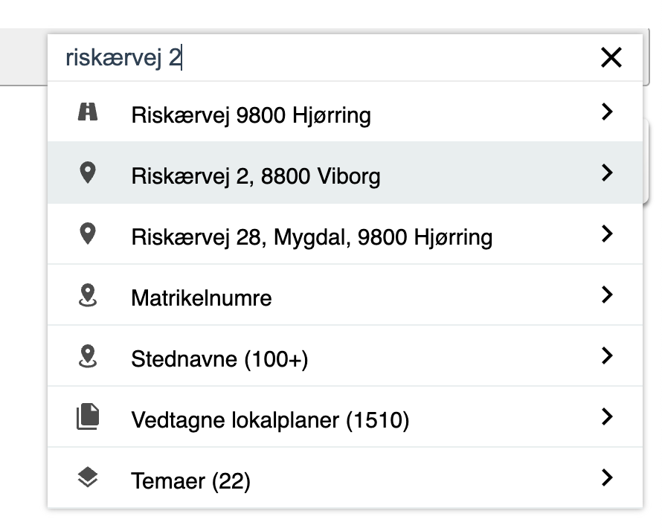Expand the chevron for Riskærvej 2, 8800 Viborg
This screenshot has height=528, width=662.
click(608, 173)
